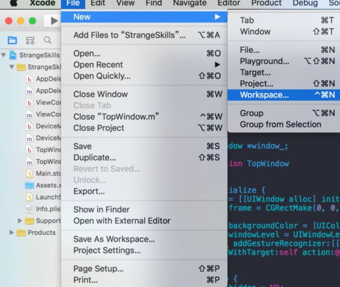Click the Main storyboard file icon
This screenshot has width=340, height=287.
click(29, 173)
